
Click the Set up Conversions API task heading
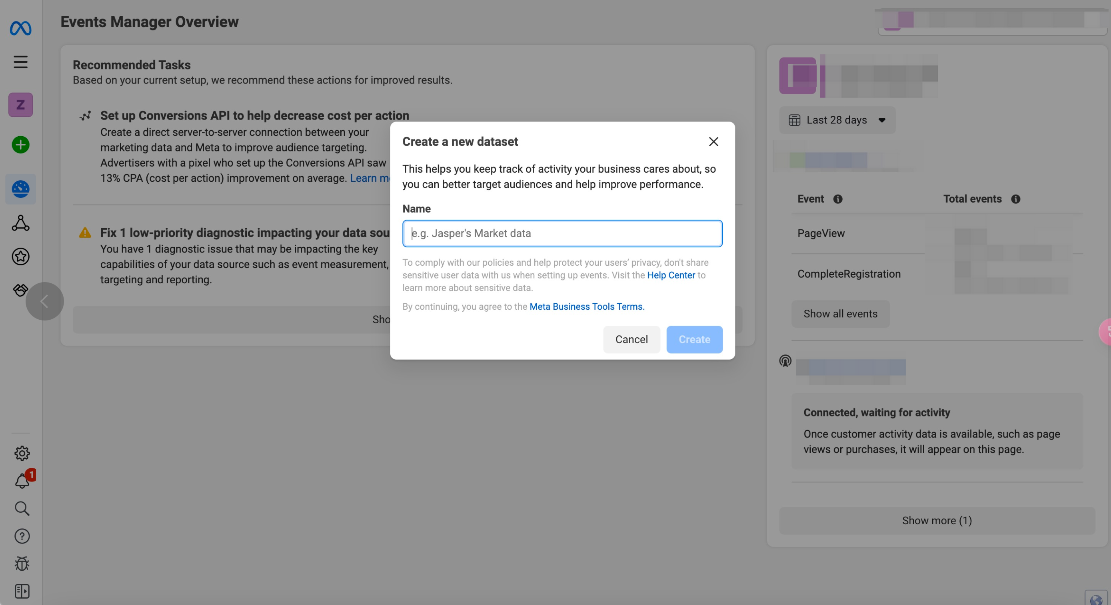(254, 115)
